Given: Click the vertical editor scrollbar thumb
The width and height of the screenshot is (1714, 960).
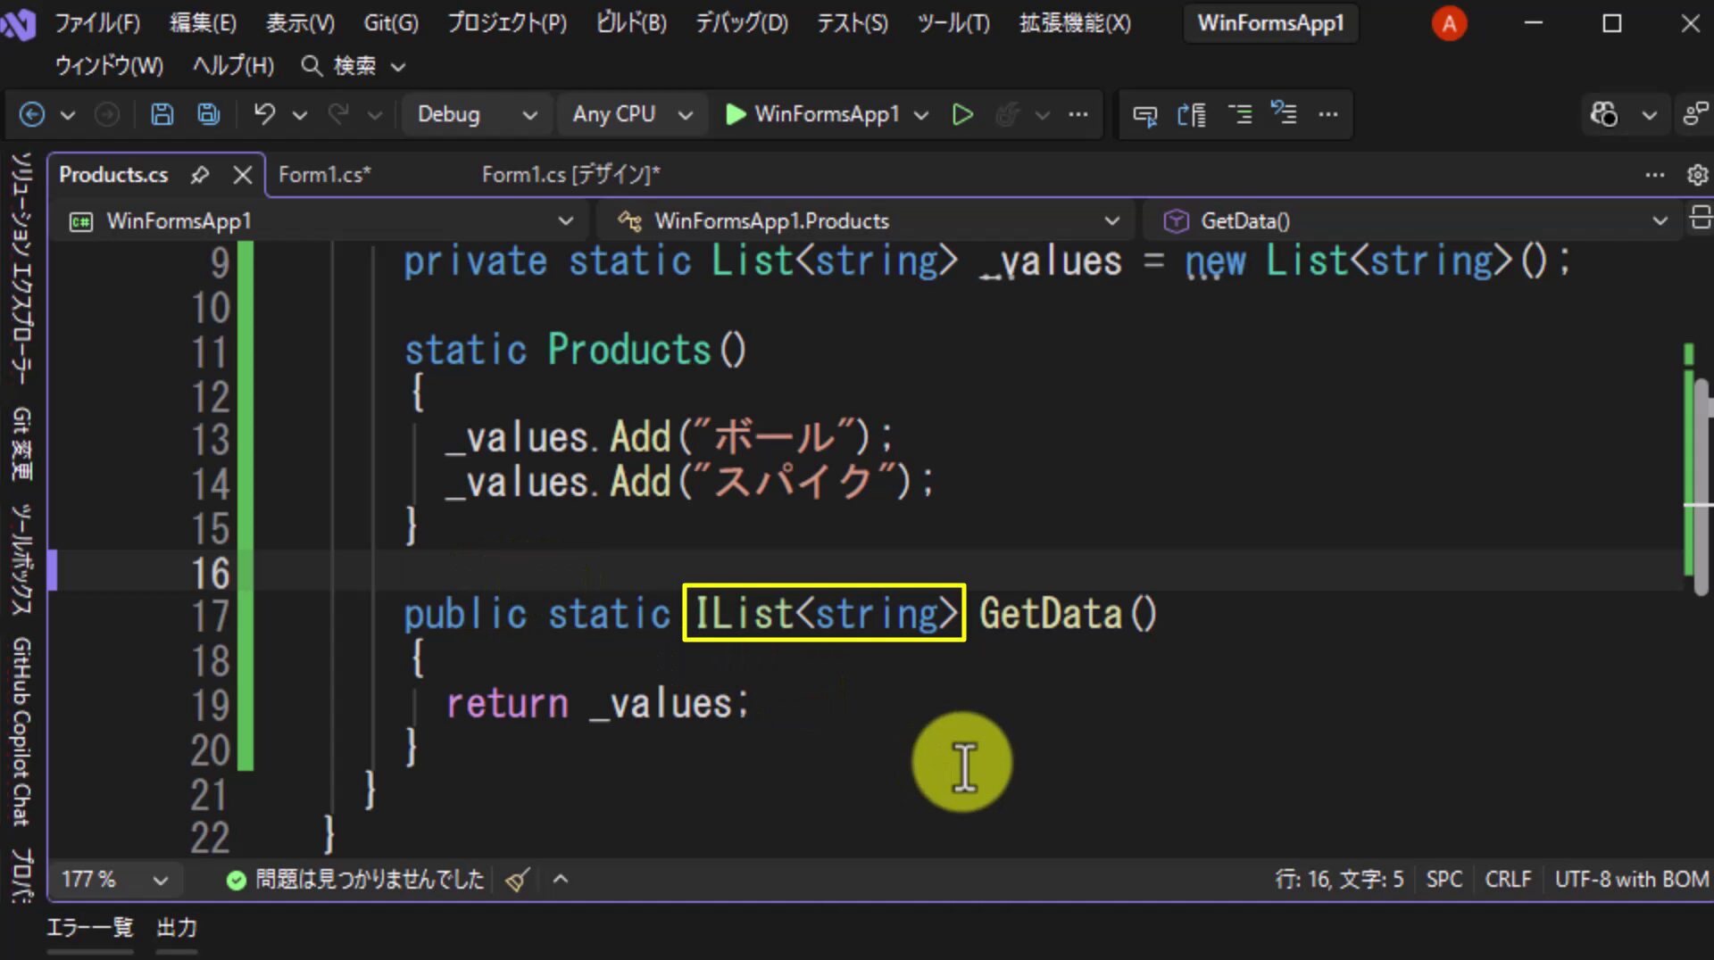Looking at the screenshot, I should pyautogui.click(x=1702, y=487).
